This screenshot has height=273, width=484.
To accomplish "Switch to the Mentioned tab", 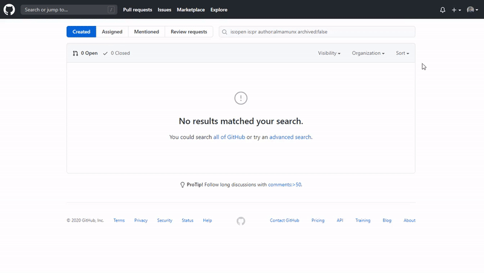I will (x=146, y=32).
